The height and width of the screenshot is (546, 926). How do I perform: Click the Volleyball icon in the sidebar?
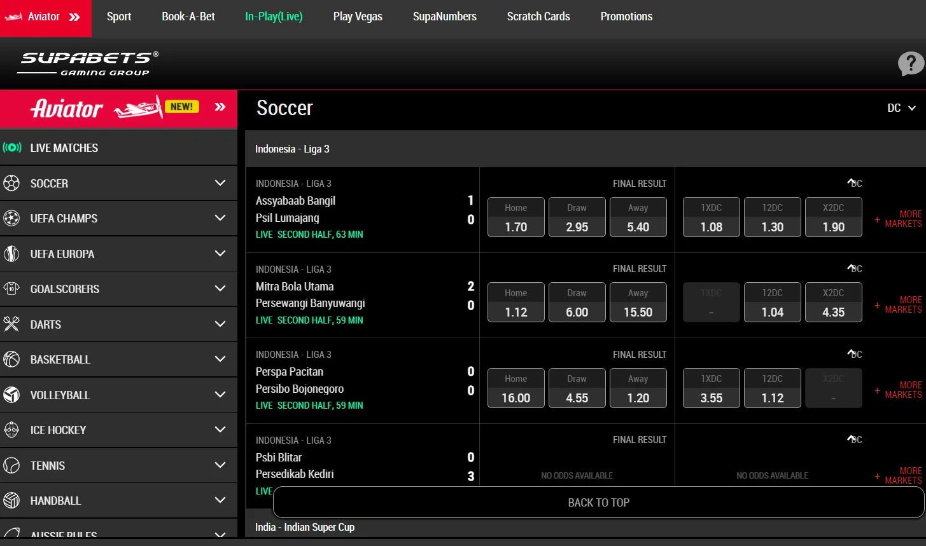click(x=11, y=395)
